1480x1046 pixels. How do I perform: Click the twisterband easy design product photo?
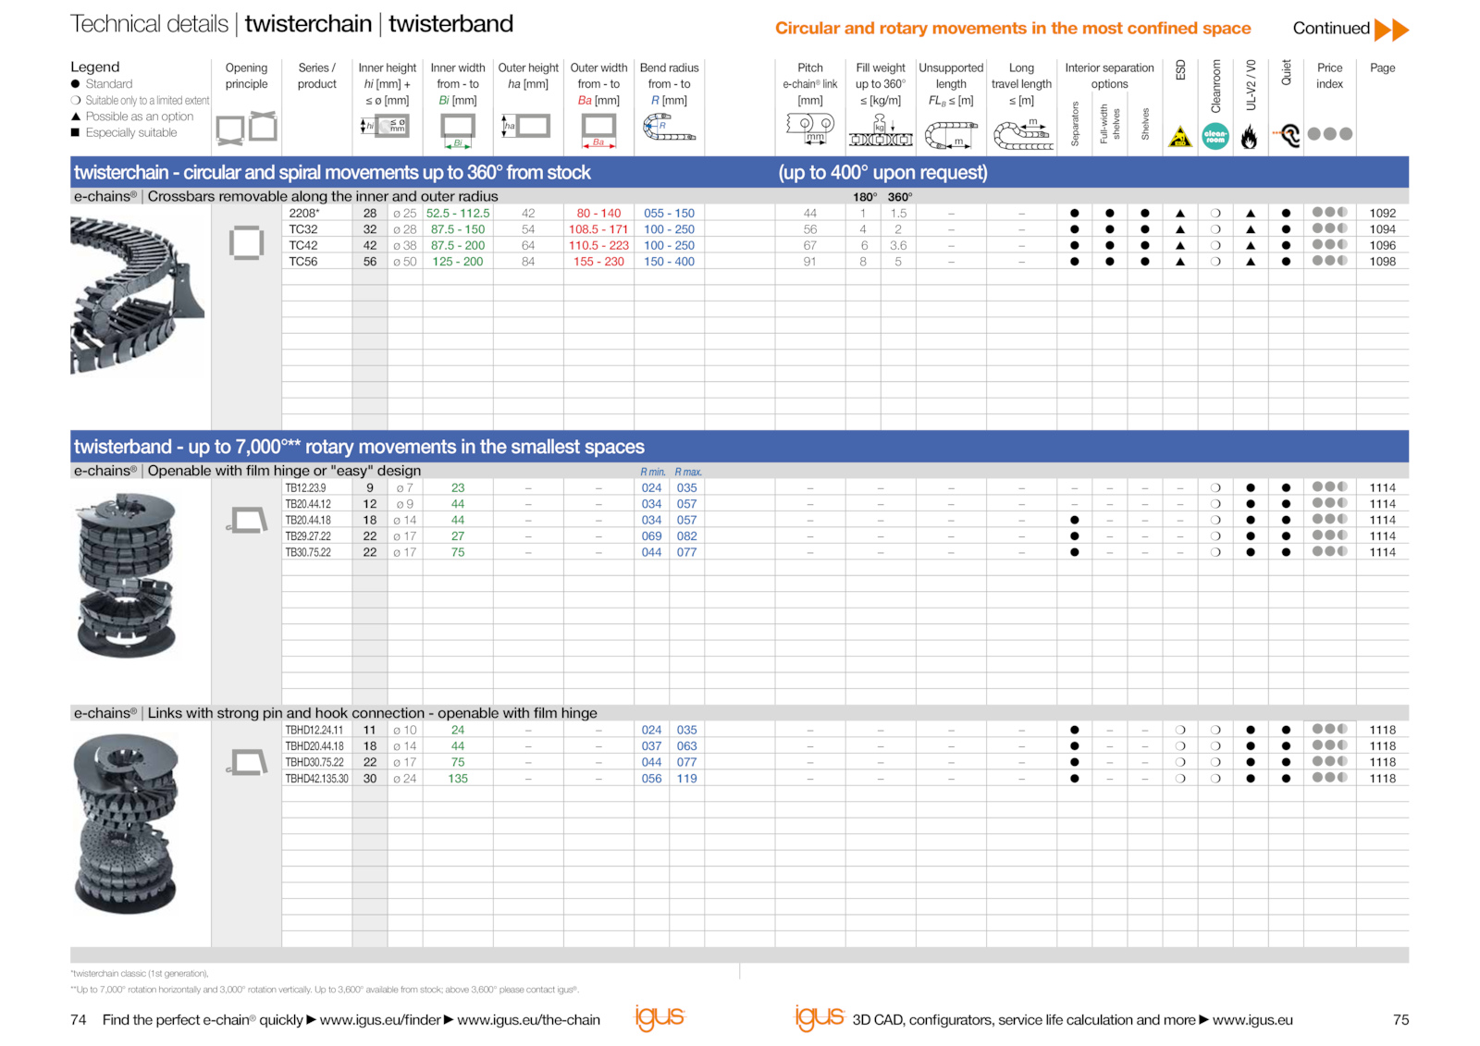tap(126, 575)
